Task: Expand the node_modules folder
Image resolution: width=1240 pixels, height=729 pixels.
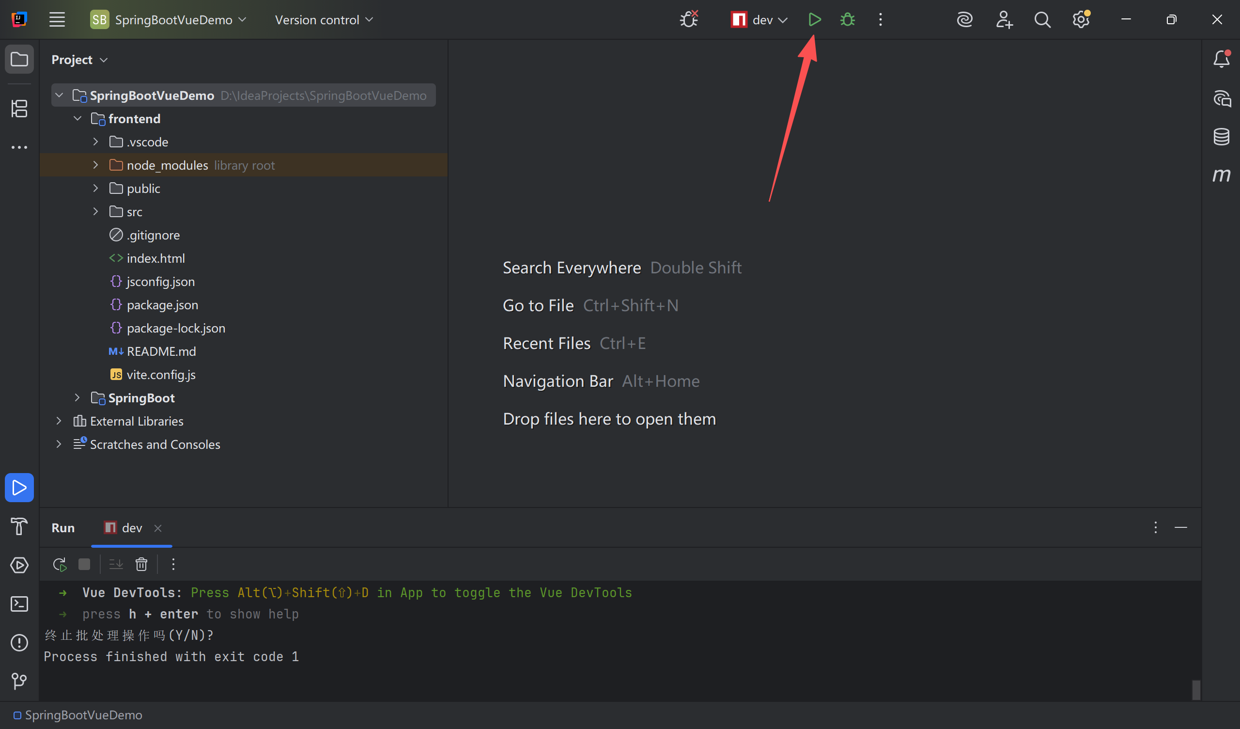Action: point(95,165)
